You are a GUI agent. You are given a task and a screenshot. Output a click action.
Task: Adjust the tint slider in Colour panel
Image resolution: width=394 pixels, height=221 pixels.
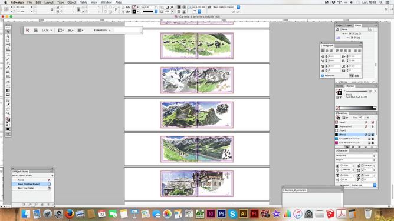(x=357, y=91)
